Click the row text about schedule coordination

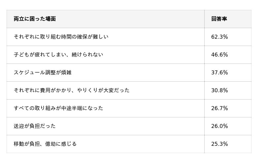pyautogui.click(x=43, y=72)
